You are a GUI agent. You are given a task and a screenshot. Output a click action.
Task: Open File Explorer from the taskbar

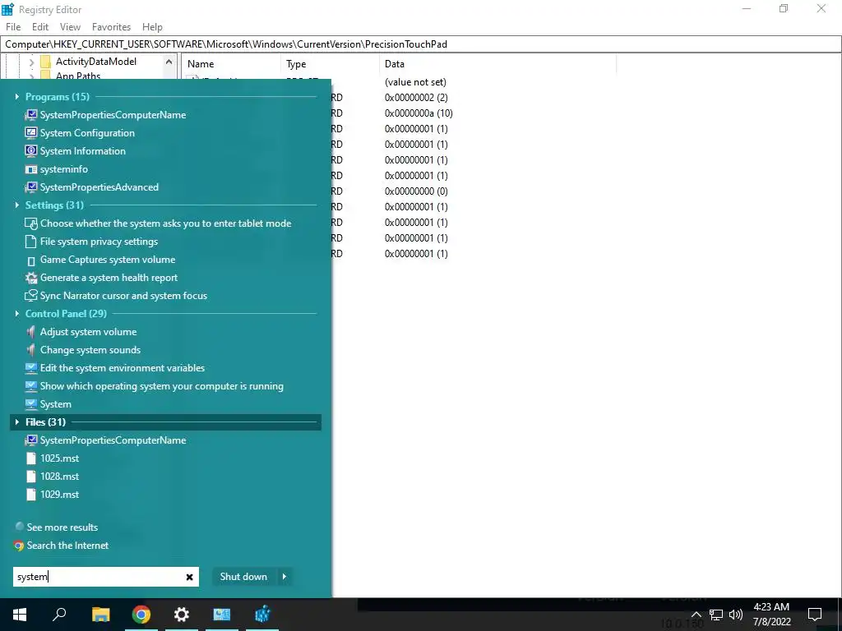click(x=100, y=615)
